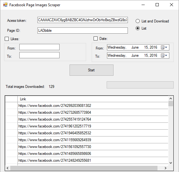Minimize the scraper window
179x172 pixels.
(x=143, y=5)
